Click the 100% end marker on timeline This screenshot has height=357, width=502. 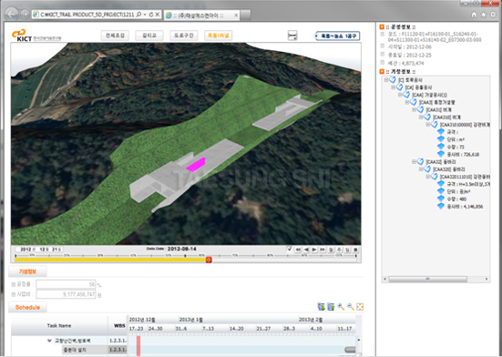(355, 256)
